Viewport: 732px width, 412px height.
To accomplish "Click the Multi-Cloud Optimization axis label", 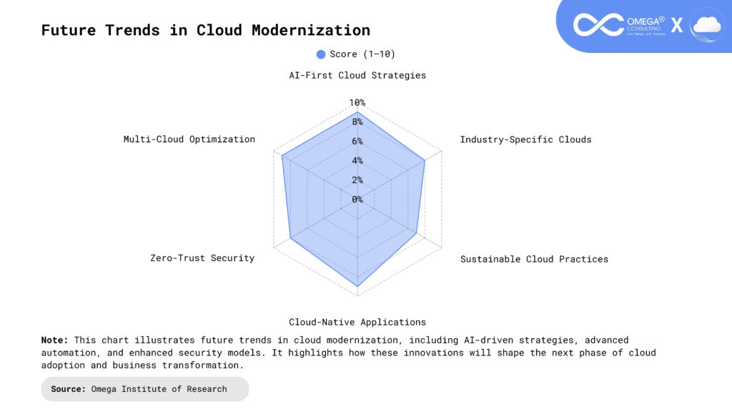I will coord(189,139).
